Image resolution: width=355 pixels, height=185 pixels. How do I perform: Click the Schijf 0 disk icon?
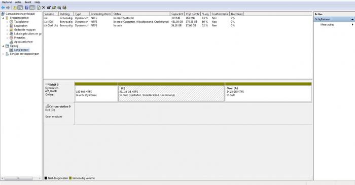tap(47, 84)
